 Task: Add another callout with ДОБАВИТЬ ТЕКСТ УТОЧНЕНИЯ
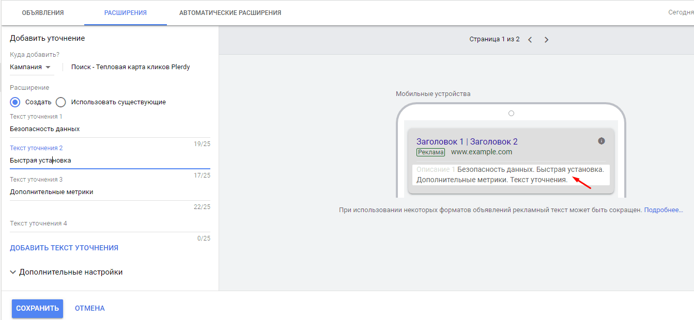click(64, 247)
